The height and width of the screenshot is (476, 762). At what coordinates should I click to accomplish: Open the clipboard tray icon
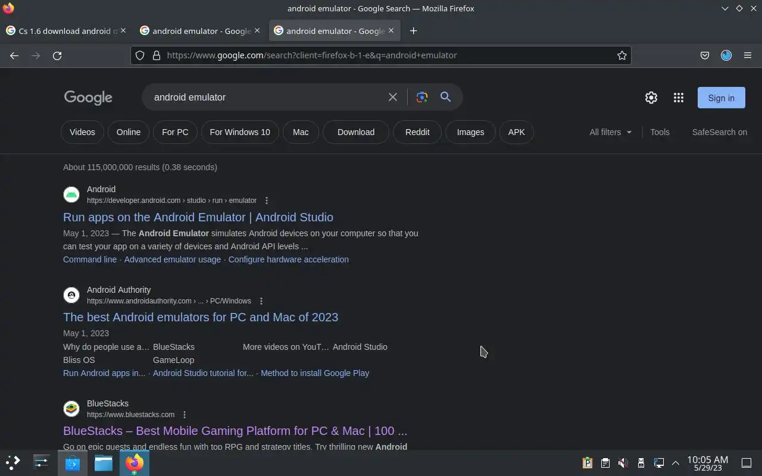pyautogui.click(x=605, y=463)
